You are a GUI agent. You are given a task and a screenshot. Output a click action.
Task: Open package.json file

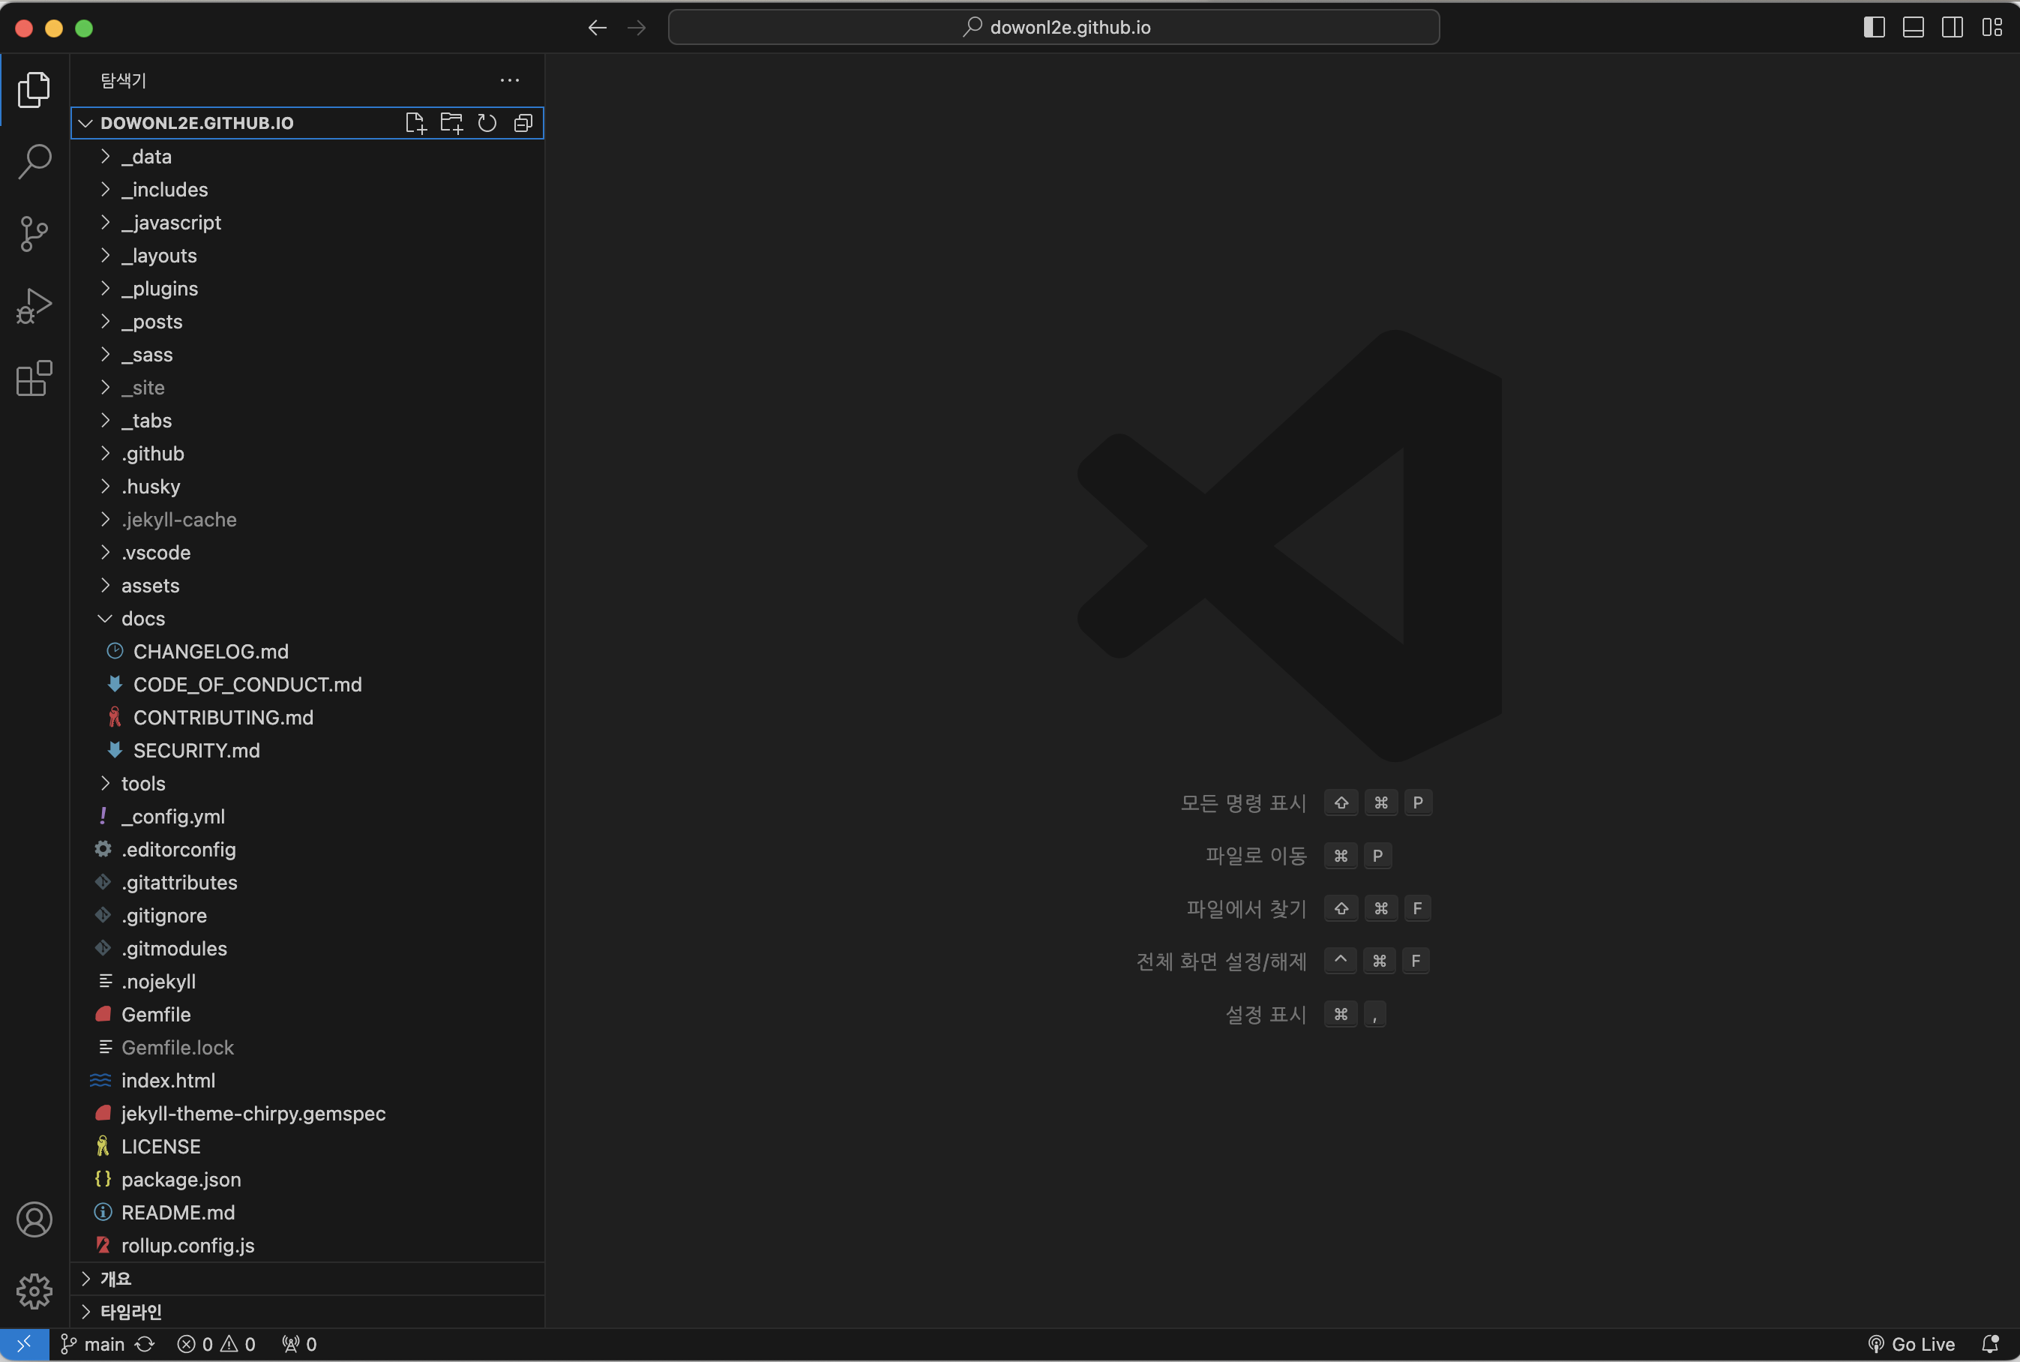point(307,1180)
